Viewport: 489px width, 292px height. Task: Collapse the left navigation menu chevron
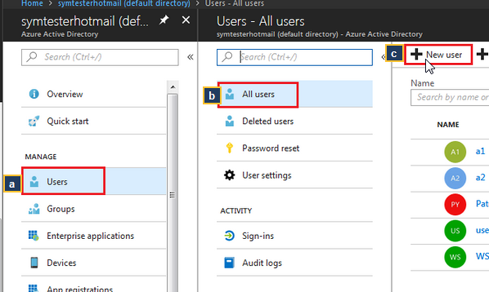point(190,57)
